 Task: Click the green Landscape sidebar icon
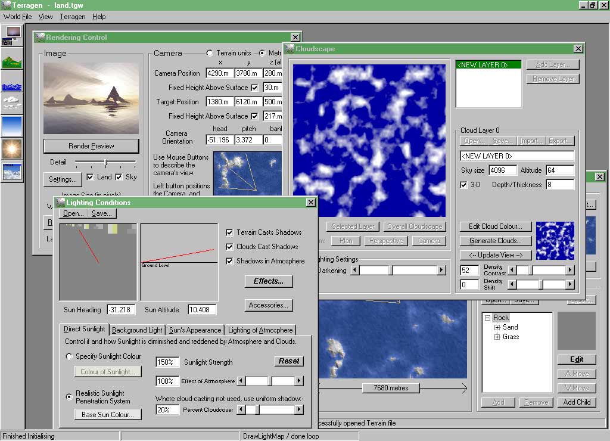(x=12, y=59)
